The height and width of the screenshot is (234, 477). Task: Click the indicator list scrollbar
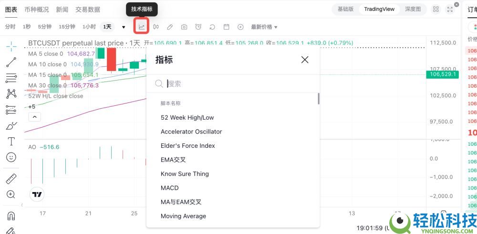click(x=319, y=99)
